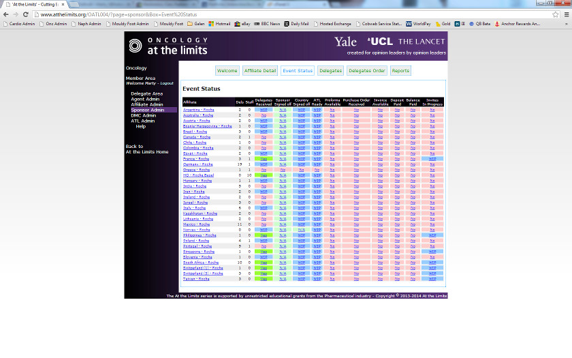This screenshot has height=358, width=572.
Task: Switch to the Affiliate Detail tab
Action: click(260, 70)
